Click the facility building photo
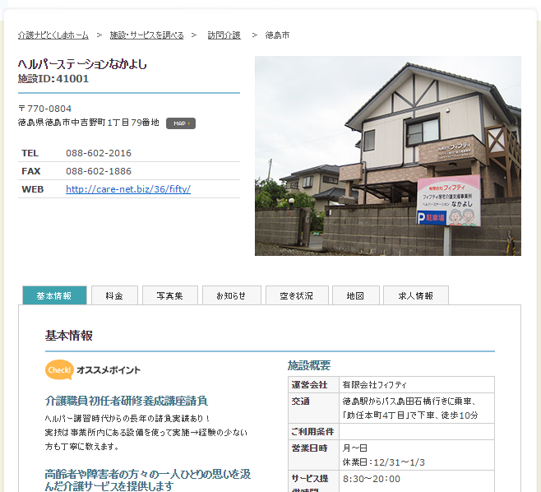The width and height of the screenshot is (541, 492). (x=387, y=155)
